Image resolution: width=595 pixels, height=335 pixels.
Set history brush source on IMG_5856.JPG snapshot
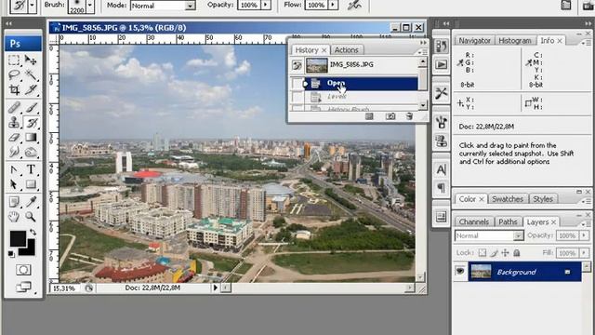pos(297,65)
